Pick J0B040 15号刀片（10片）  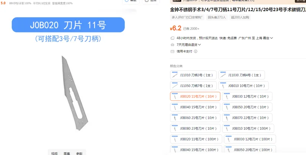(195, 107)
